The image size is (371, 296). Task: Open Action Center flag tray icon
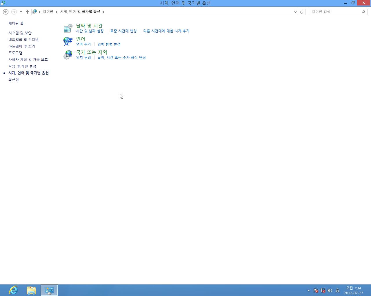316,291
